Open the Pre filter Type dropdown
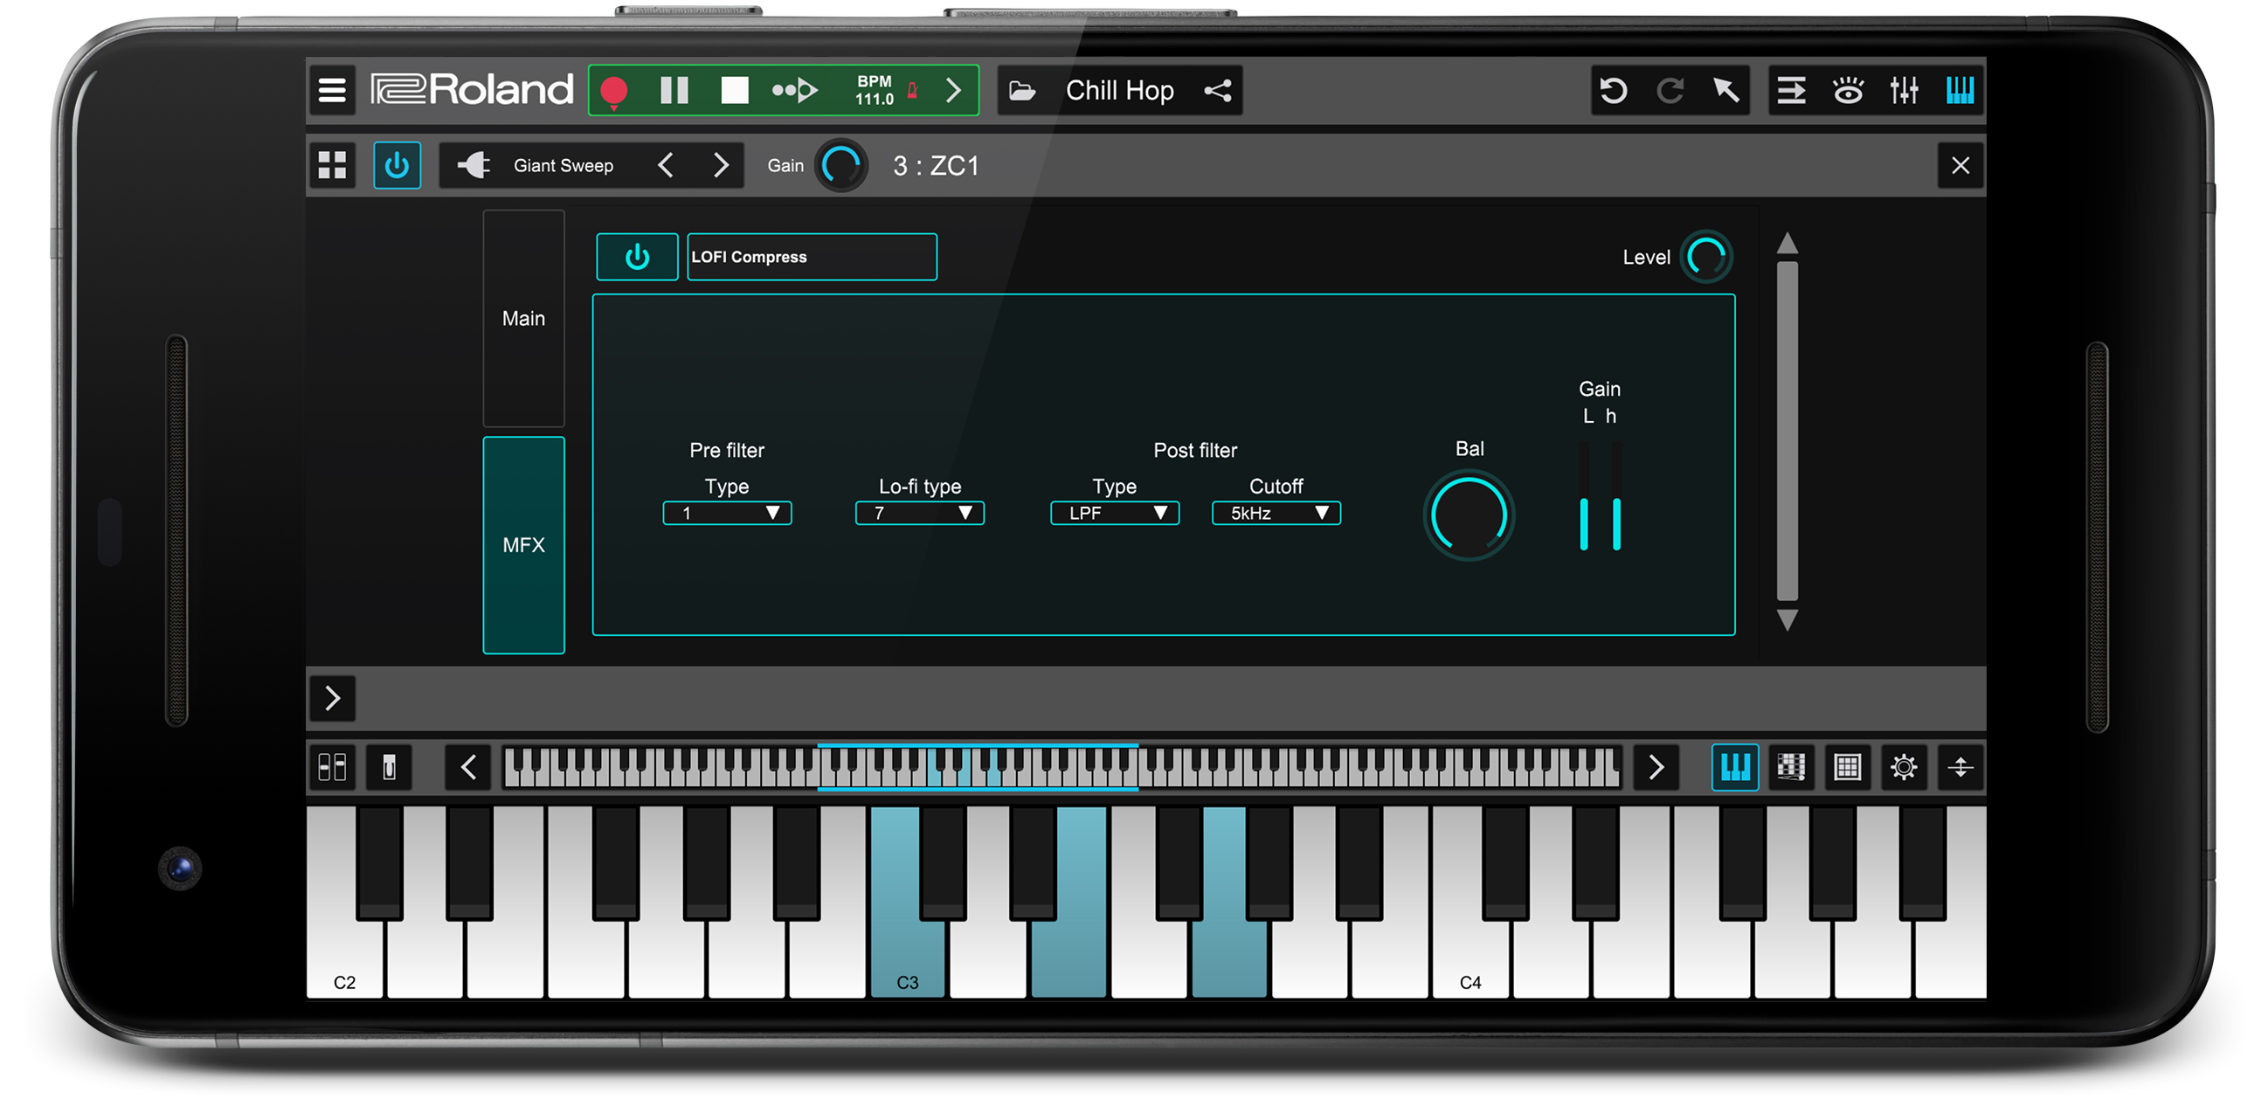Image resolution: width=2268 pixels, height=1099 pixels. coord(727,513)
